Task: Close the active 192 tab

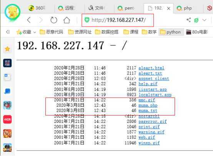Action: [x=168, y=8]
